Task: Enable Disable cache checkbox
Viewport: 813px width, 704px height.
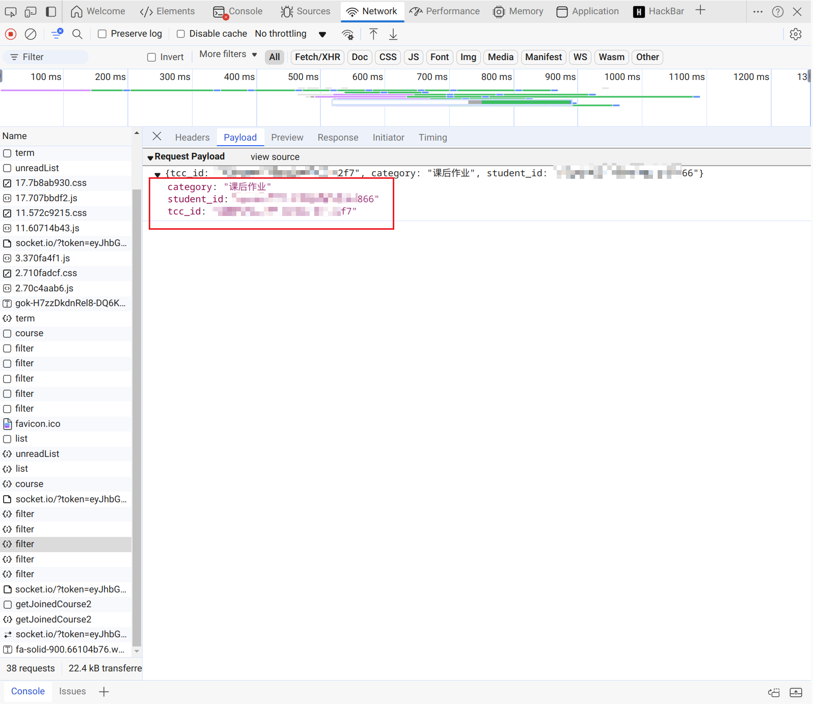Action: [x=181, y=34]
